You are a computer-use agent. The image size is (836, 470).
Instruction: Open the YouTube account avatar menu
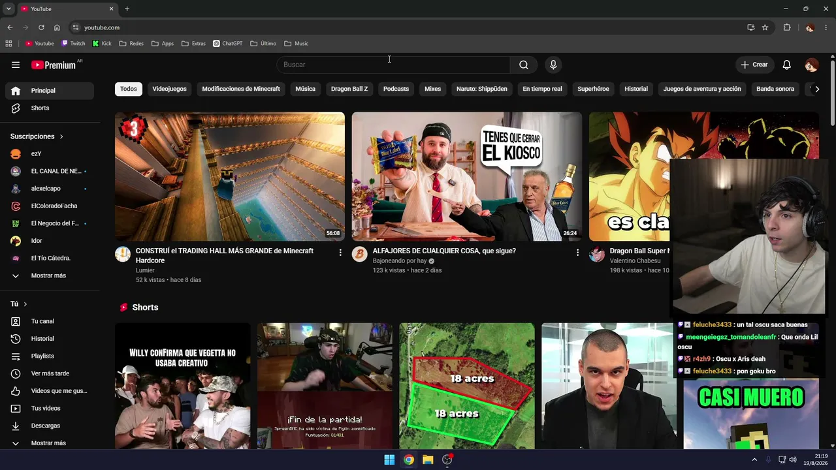coord(811,65)
